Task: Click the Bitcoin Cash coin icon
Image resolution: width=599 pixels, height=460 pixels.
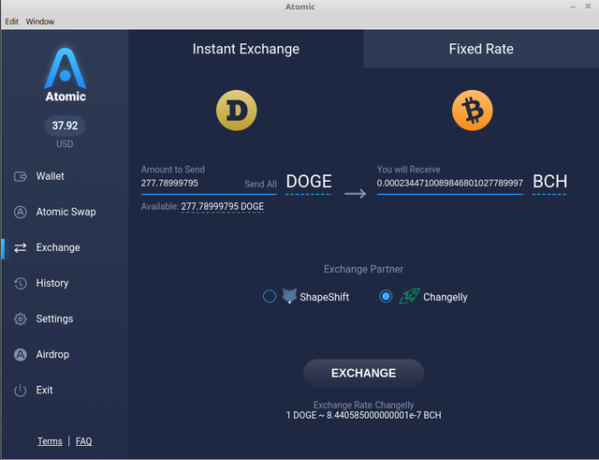Action: coord(472,111)
